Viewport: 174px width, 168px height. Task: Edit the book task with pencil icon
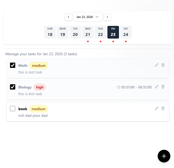pyautogui.click(x=157, y=108)
